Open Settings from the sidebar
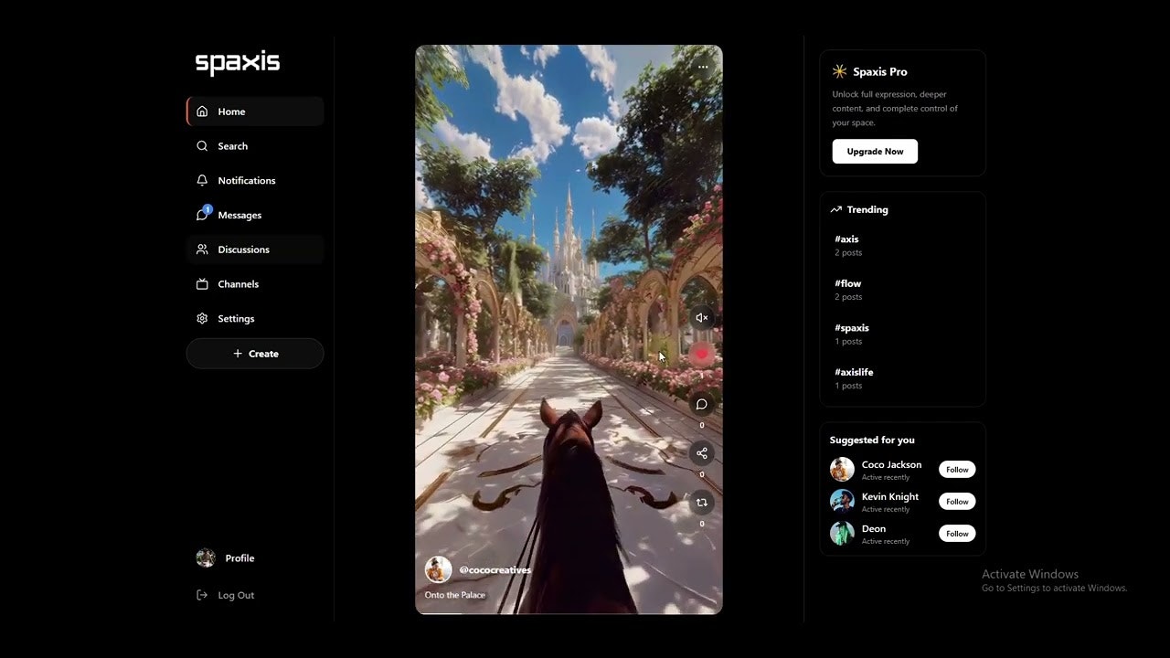Image resolution: width=1170 pixels, height=658 pixels. click(x=255, y=319)
